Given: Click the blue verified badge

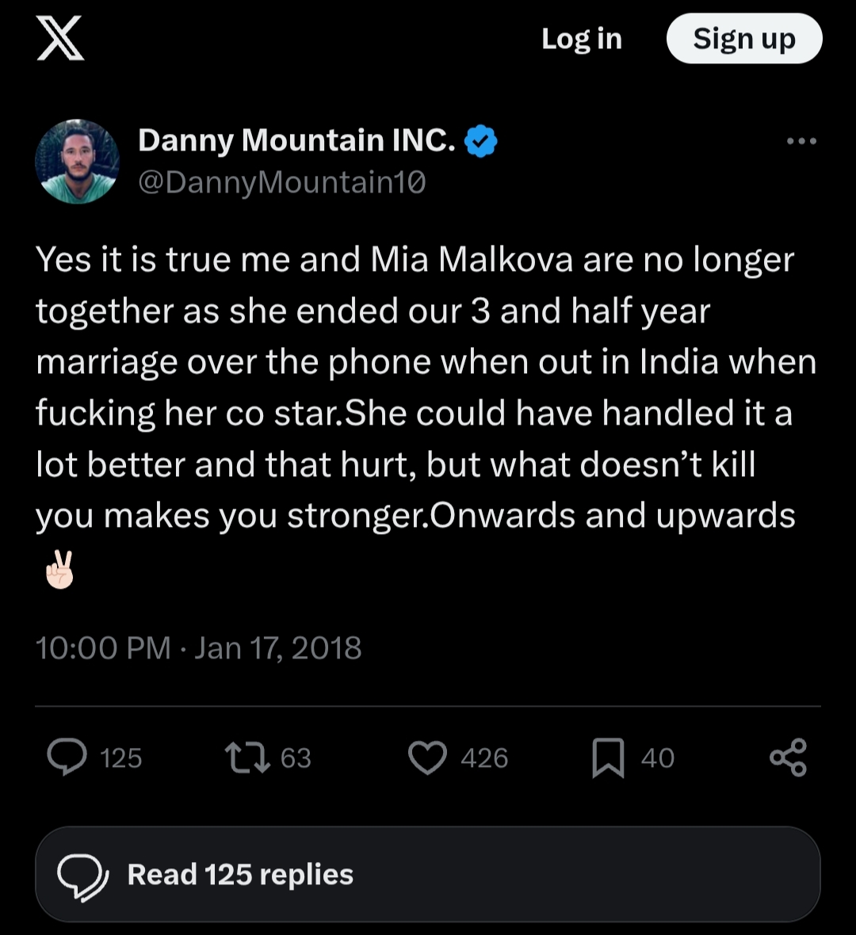Looking at the screenshot, I should pyautogui.click(x=481, y=141).
